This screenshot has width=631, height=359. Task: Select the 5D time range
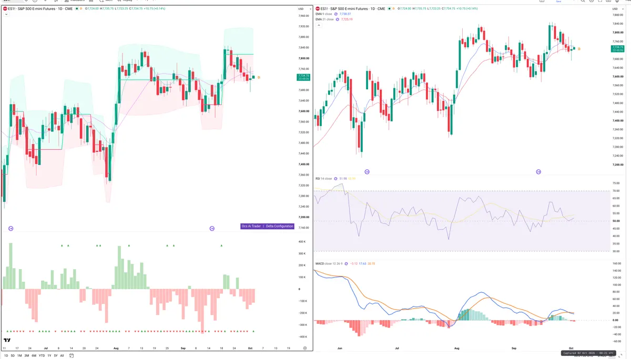click(13, 356)
